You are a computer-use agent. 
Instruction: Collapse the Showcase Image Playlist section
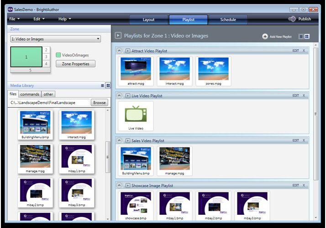click(x=120, y=186)
